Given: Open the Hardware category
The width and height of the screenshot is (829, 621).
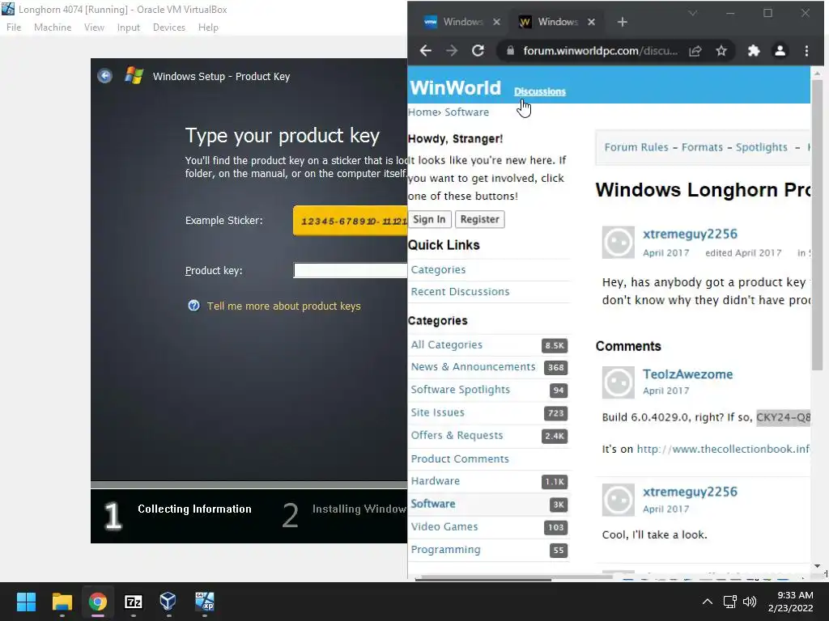Looking at the screenshot, I should pos(435,481).
